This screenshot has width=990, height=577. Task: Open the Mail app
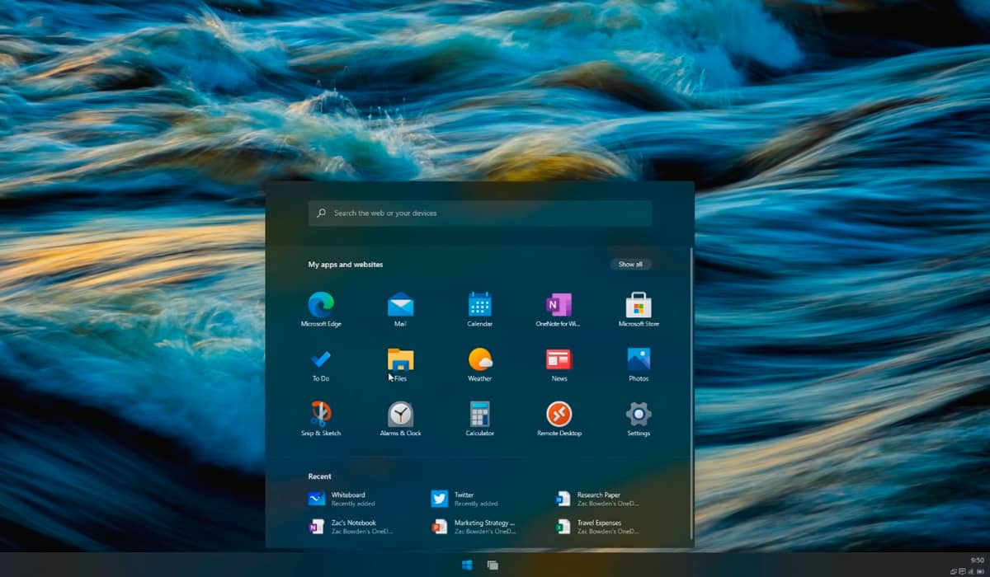399,305
